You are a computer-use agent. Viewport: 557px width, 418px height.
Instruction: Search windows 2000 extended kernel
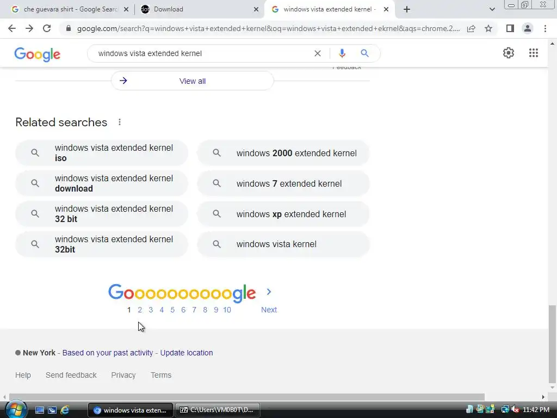(x=283, y=153)
